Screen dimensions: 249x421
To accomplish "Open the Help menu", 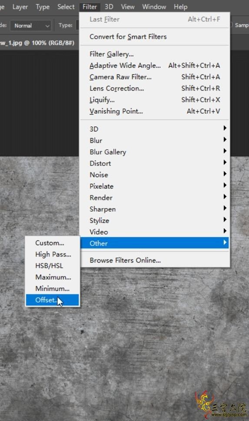I will [x=180, y=7].
